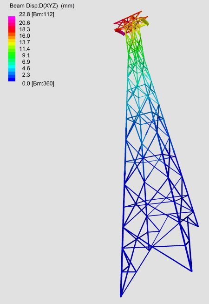Image resolution: width=209 pixels, height=304 pixels.
Task: Select the magenta swatch at the legend top
Action: point(12,20)
